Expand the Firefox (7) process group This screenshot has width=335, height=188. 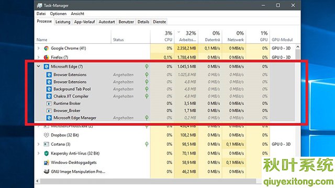[x=38, y=57]
